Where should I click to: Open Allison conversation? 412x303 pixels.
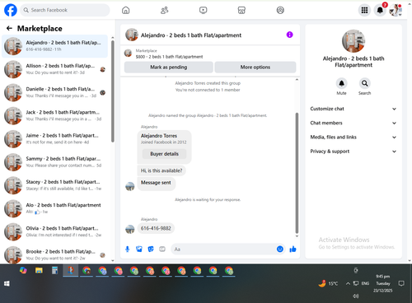point(55,69)
